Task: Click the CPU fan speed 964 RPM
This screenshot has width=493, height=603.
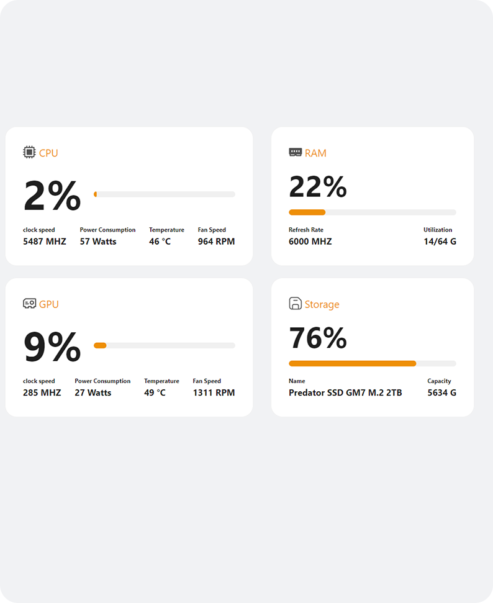Action: [216, 242]
